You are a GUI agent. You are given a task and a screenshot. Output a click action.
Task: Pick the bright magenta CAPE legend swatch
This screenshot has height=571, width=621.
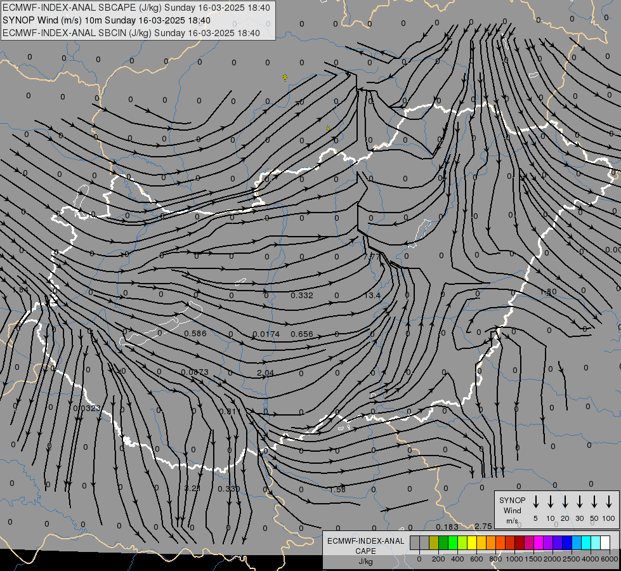[539, 543]
